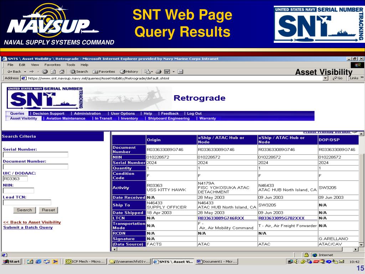This screenshot has width=365, height=274.
Task: Open the LTCN link R033633095G702XXX
Action: coord(282,218)
